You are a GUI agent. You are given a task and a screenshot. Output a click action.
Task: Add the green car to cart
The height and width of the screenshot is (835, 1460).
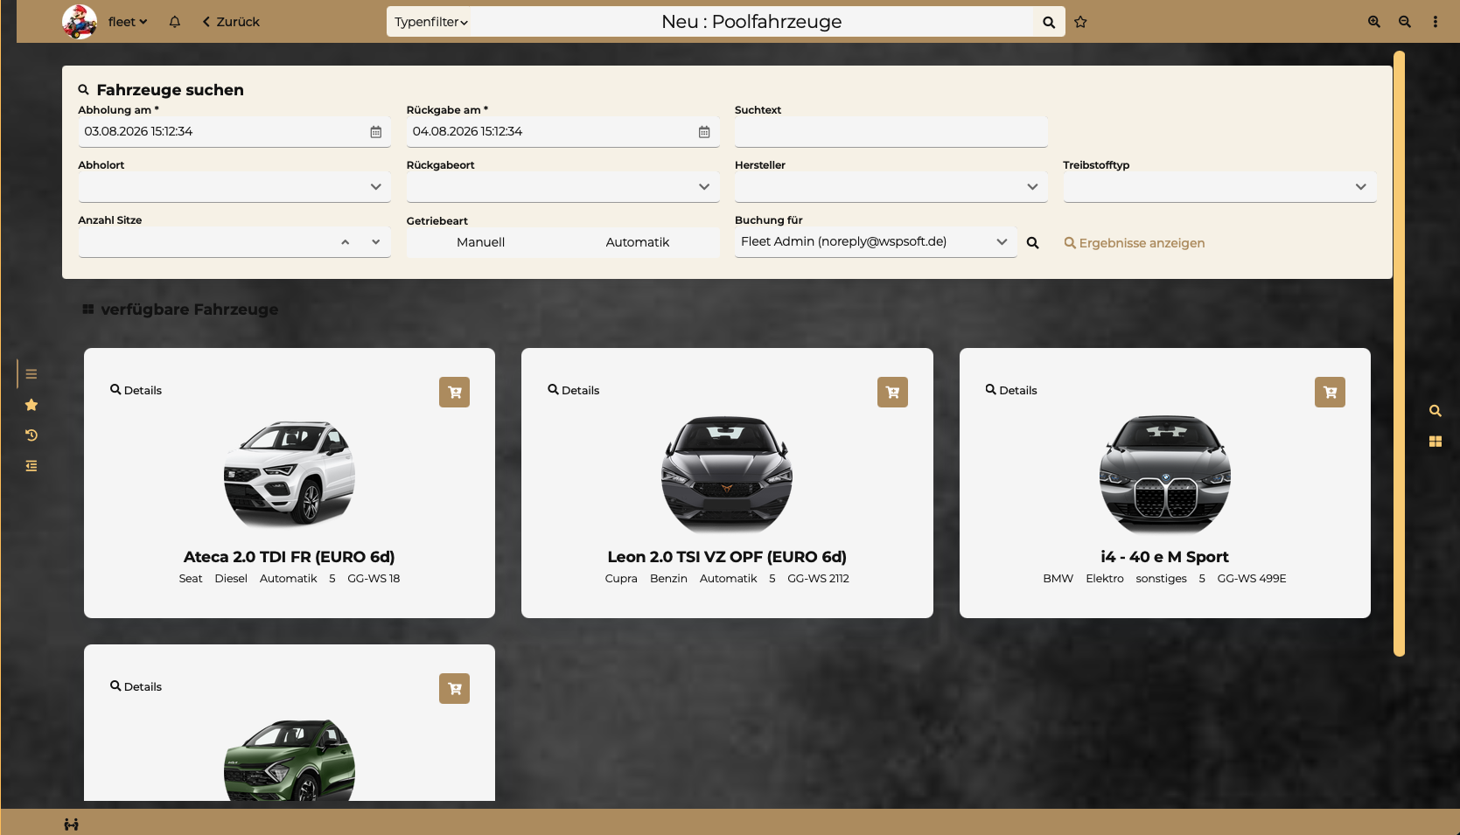(455, 689)
